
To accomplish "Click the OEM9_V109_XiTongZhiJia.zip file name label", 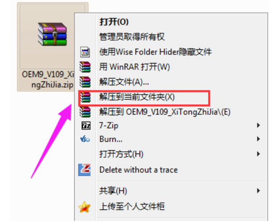I will pos(48,79).
